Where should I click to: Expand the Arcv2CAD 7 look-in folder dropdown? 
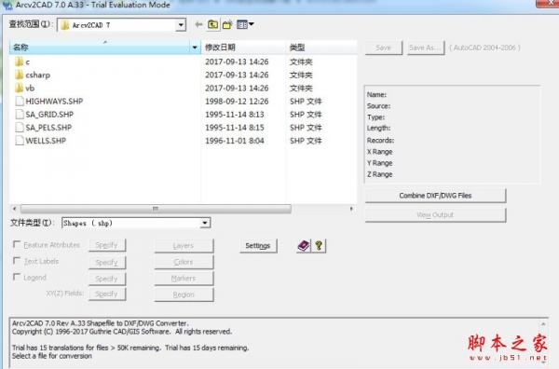pyautogui.click(x=181, y=25)
